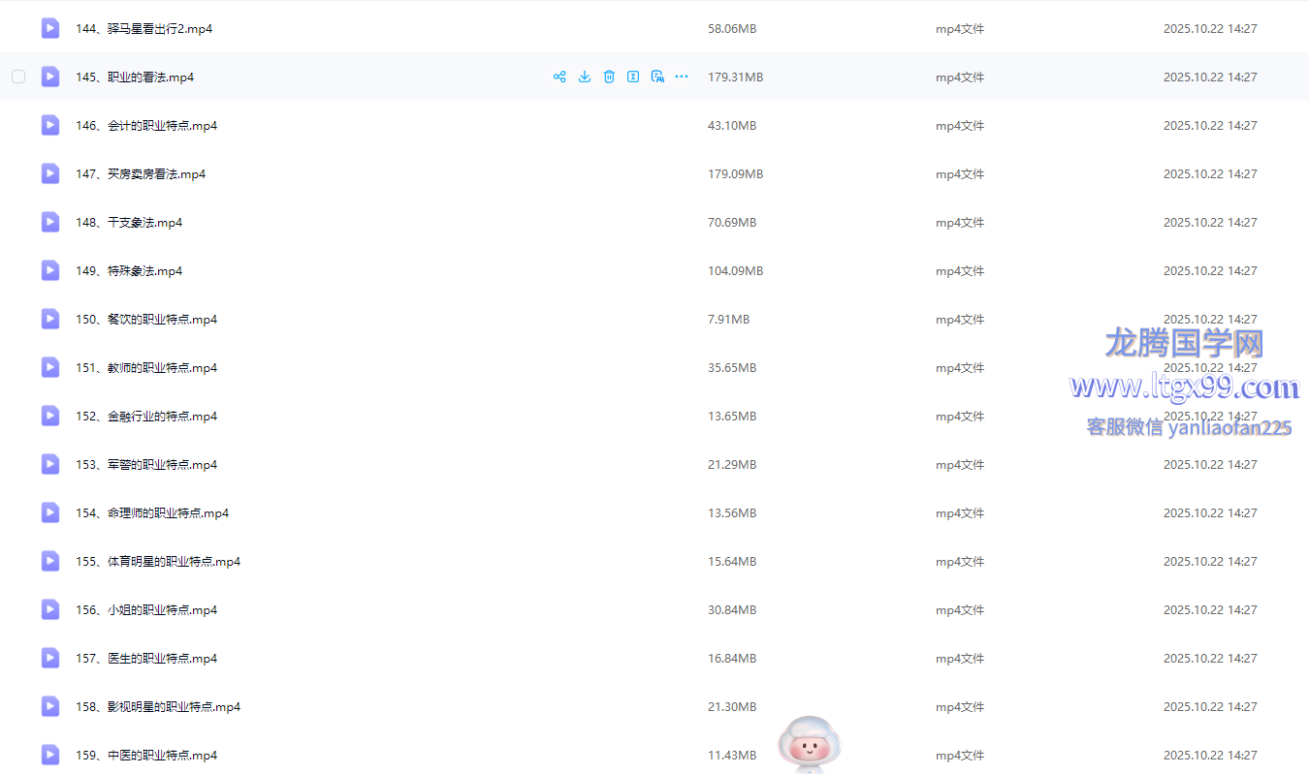Download file 145 via download icon
Image resolution: width=1309 pixels, height=774 pixels.
pyautogui.click(x=585, y=77)
